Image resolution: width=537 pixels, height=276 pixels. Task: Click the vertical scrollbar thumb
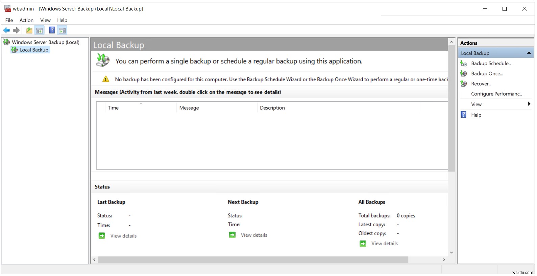click(451, 108)
